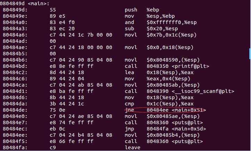Screen dimensions: 251x151
Task: Click the address 80484fa on the last line
Action: tap(13, 148)
